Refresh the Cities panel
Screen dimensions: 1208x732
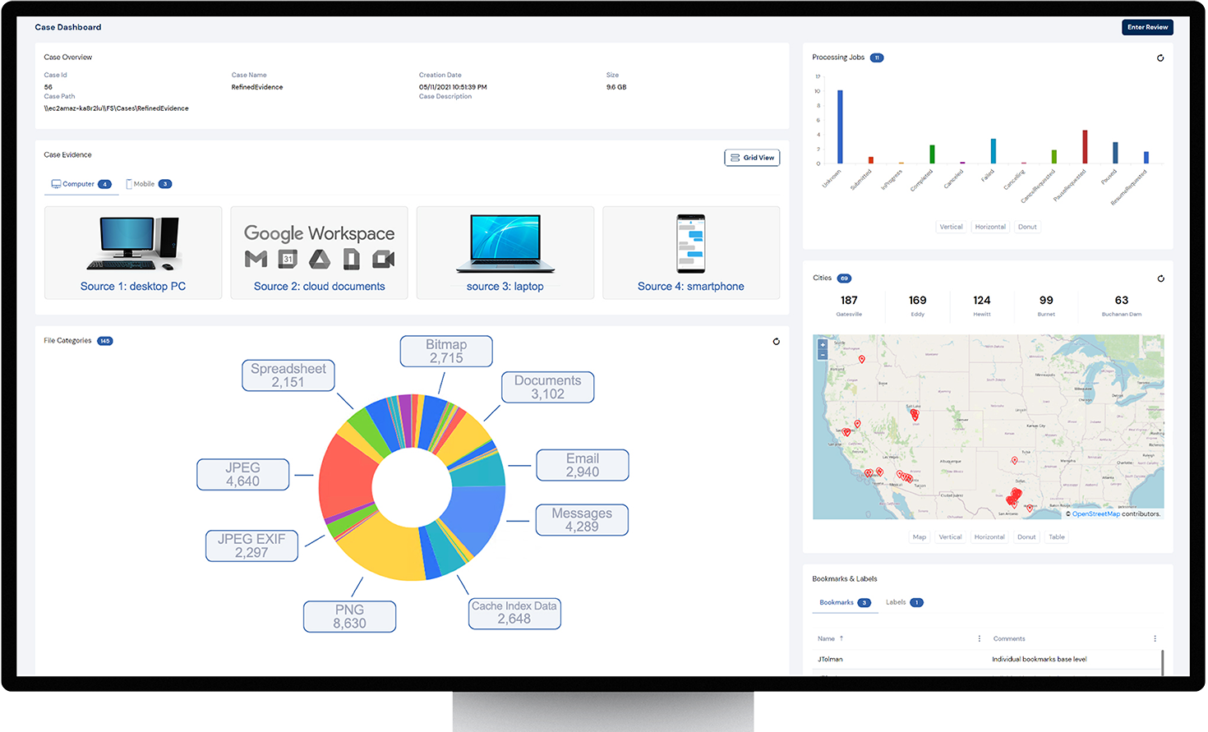[1160, 279]
